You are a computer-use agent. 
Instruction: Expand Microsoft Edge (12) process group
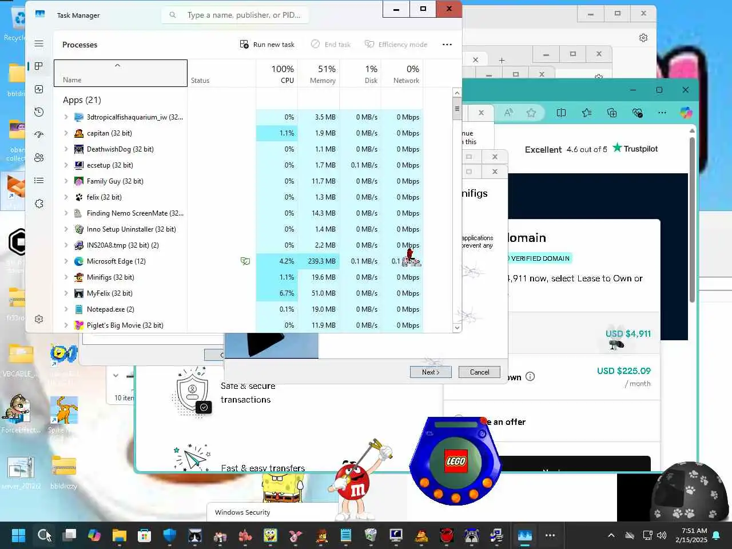click(66, 261)
